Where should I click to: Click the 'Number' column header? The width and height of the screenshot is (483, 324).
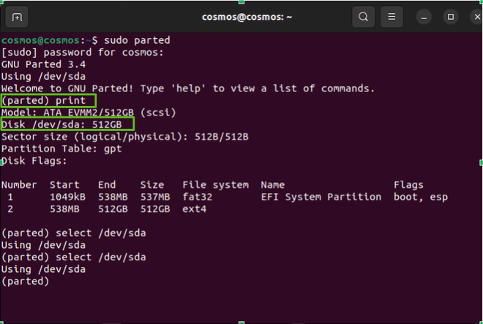[19, 185]
